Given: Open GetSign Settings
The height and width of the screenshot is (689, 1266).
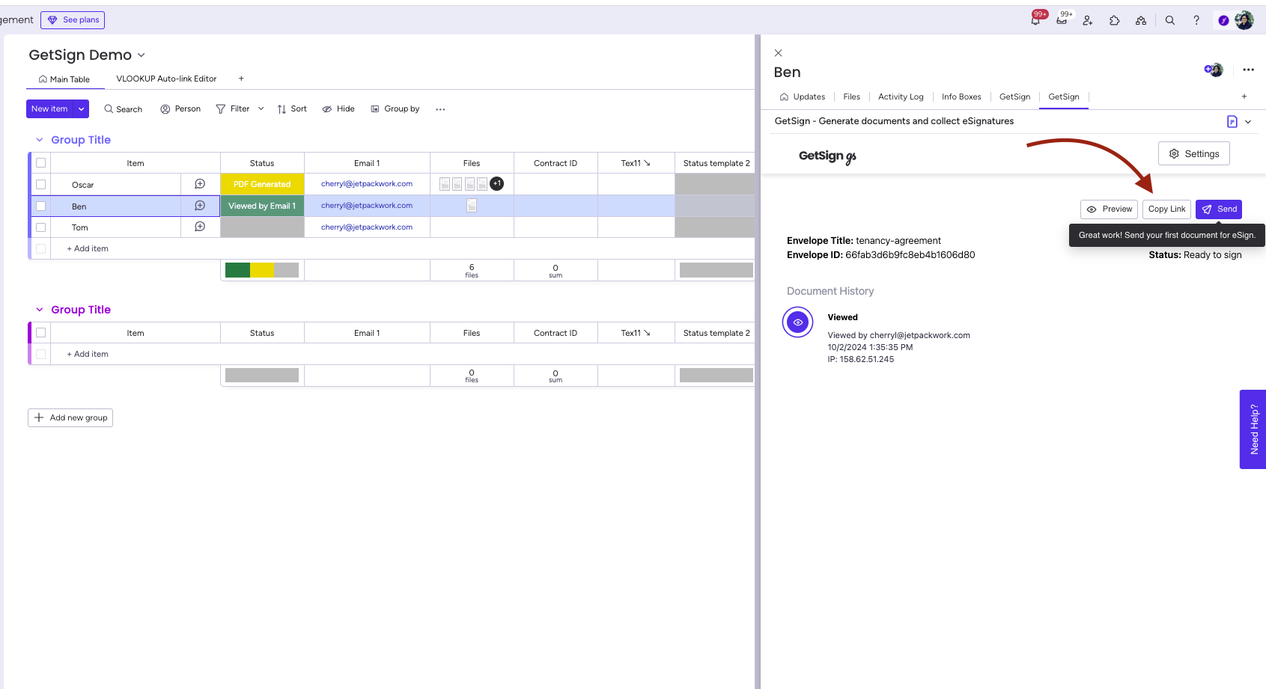Looking at the screenshot, I should tap(1194, 153).
